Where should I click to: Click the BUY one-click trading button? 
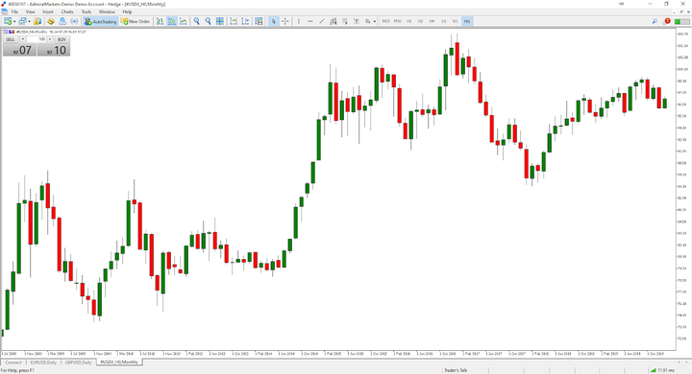[x=62, y=39]
